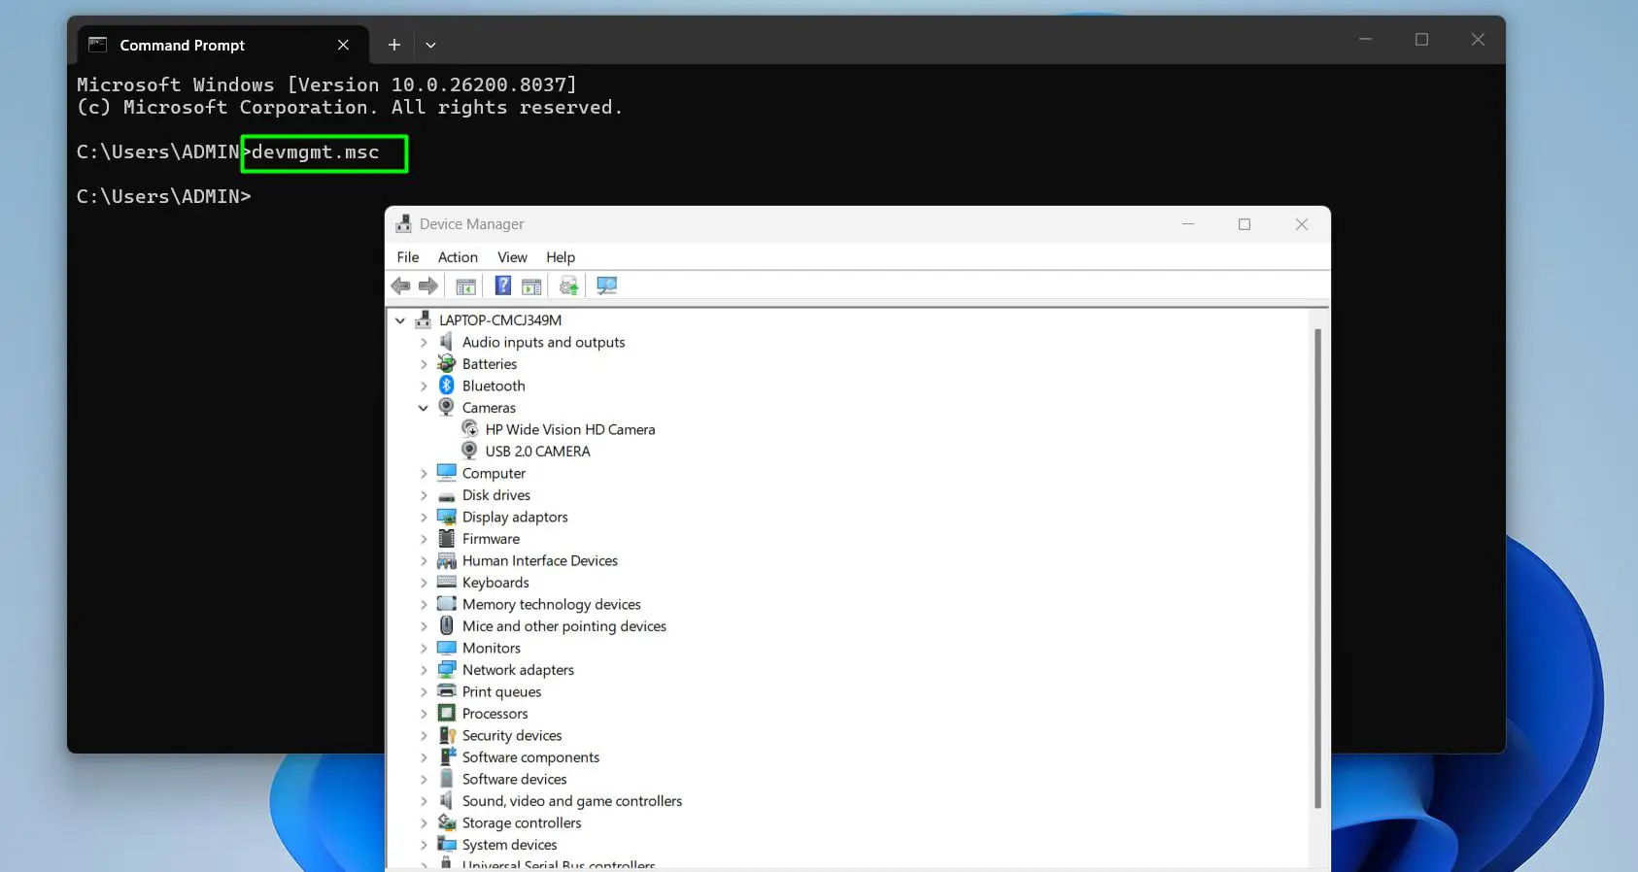This screenshot has height=872, width=1638.
Task: Collapse the LAPTOP-CMCJ349M root node
Action: pyautogui.click(x=400, y=319)
